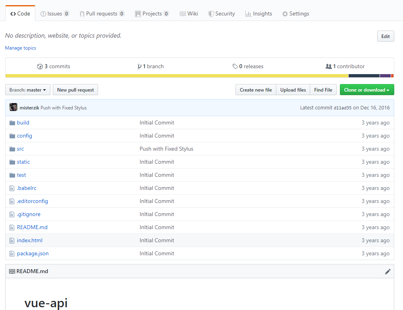Viewport: 403px width, 310px height.
Task: Open the .editorconfig file link
Action: (33, 201)
